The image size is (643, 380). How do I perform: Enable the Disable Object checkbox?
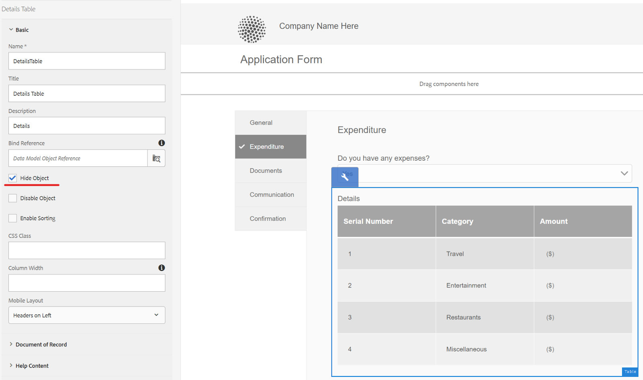pyautogui.click(x=13, y=198)
